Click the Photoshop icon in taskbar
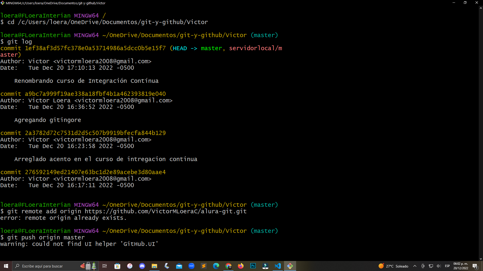Viewport: 483px width, 271px height. [253, 266]
